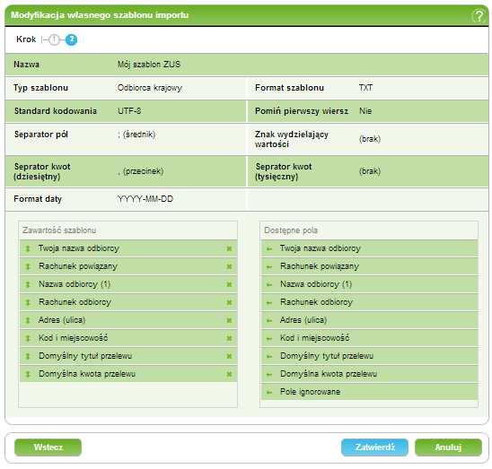Click template name 'Mój szablon ZUS'
This screenshot has width=492, height=469.
tap(149, 65)
